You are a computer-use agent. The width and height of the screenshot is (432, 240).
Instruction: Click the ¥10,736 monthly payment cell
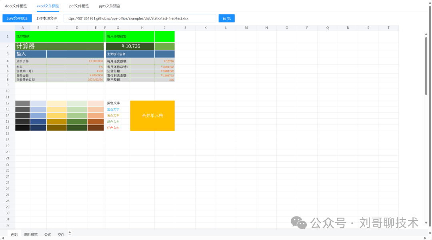[x=130, y=46]
